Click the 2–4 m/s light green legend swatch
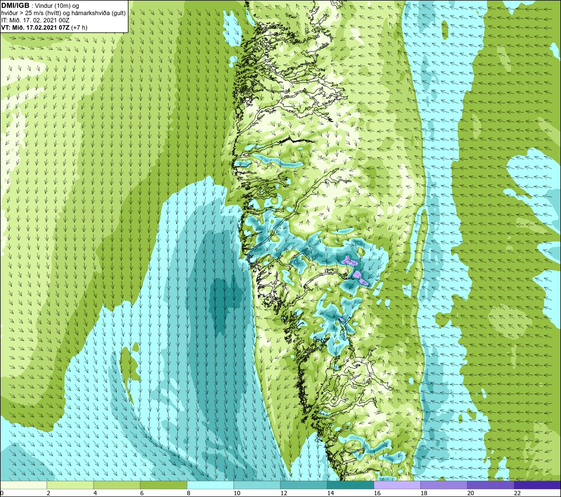Screen dimensions: 561x497 70,485
